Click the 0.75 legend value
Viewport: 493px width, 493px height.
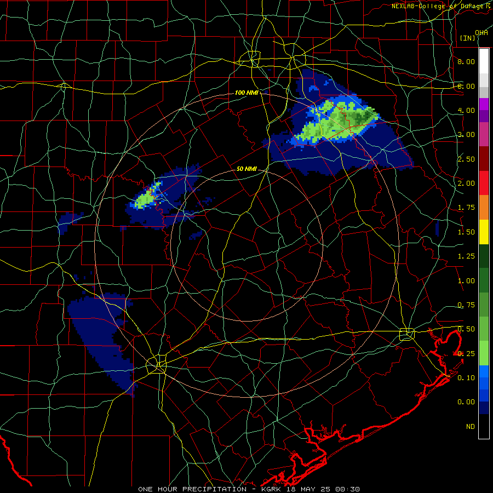(x=466, y=305)
